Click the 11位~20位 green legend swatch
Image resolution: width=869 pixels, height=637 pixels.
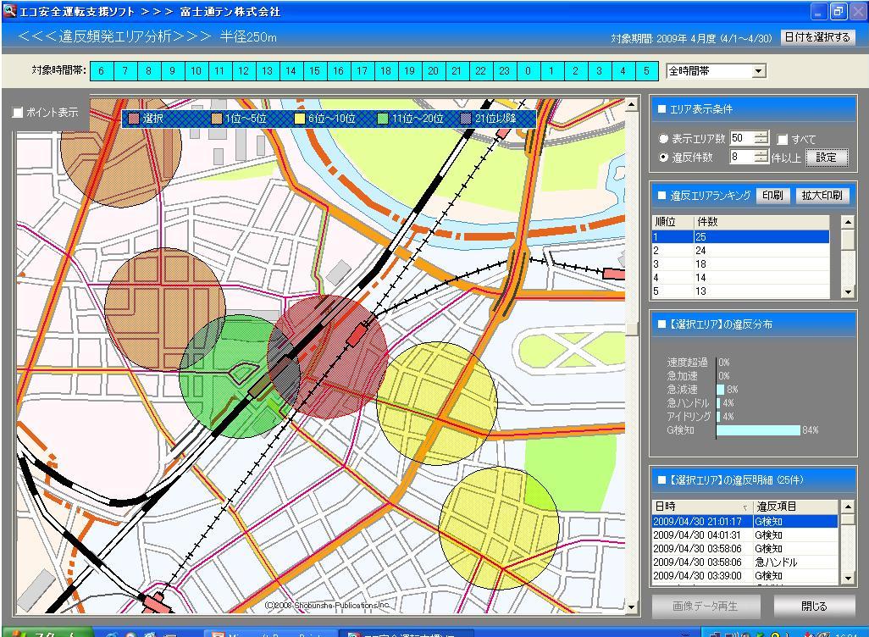pyautogui.click(x=384, y=119)
